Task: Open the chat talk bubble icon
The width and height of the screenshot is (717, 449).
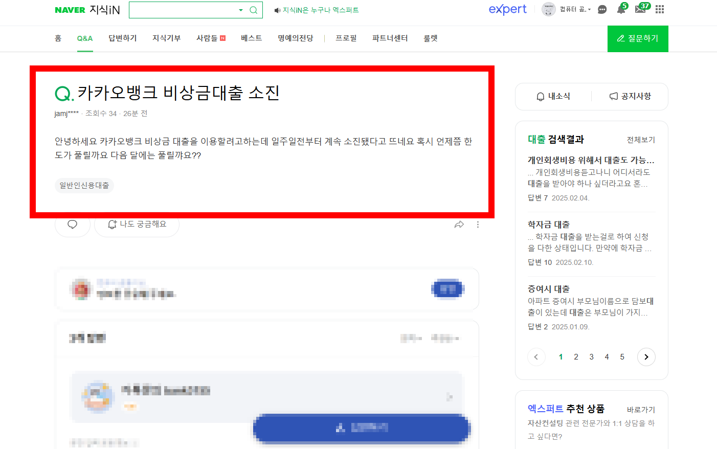Action: (x=602, y=10)
